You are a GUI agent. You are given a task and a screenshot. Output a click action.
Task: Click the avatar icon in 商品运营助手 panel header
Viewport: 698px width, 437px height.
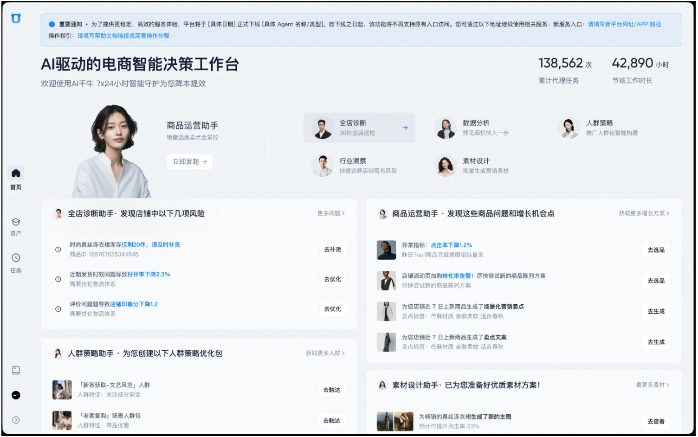tap(382, 214)
